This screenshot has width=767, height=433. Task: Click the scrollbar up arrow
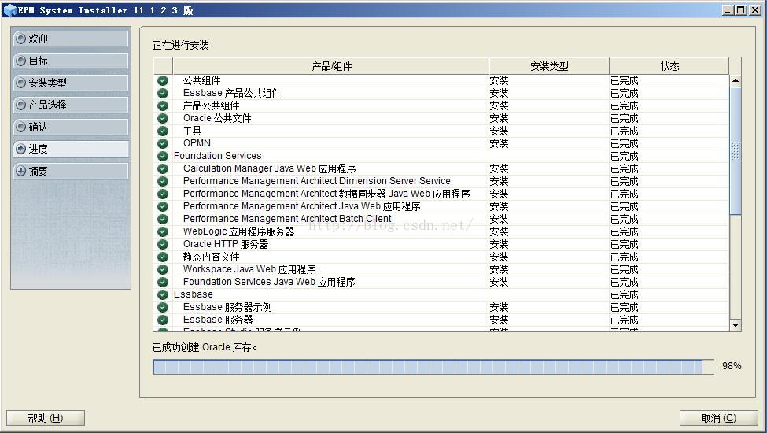point(736,81)
